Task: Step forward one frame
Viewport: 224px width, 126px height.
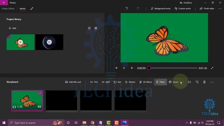Action: click(x=132, y=68)
